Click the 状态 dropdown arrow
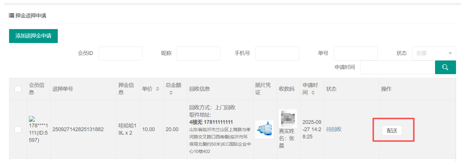 point(450,54)
